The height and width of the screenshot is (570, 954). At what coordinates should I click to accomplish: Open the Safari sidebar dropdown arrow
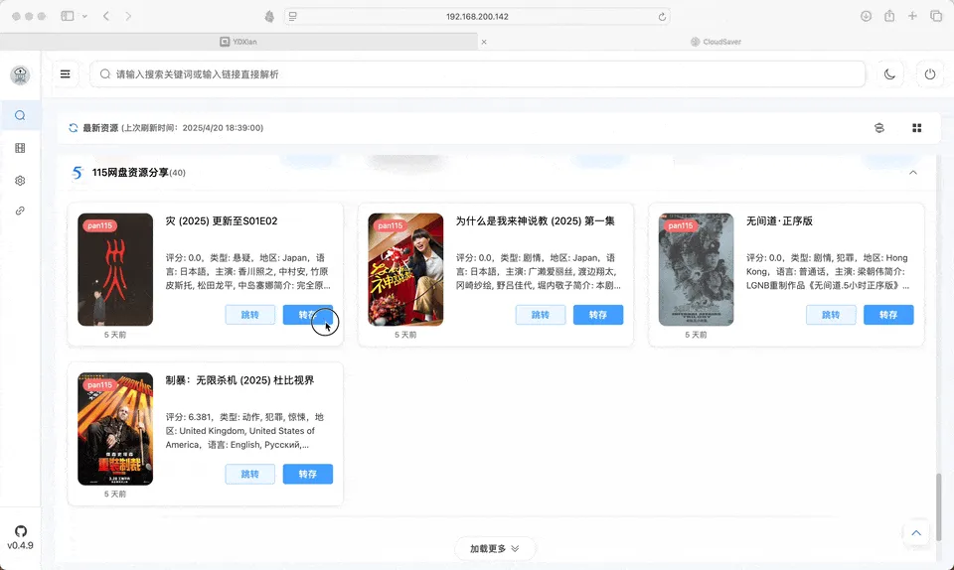tap(85, 17)
